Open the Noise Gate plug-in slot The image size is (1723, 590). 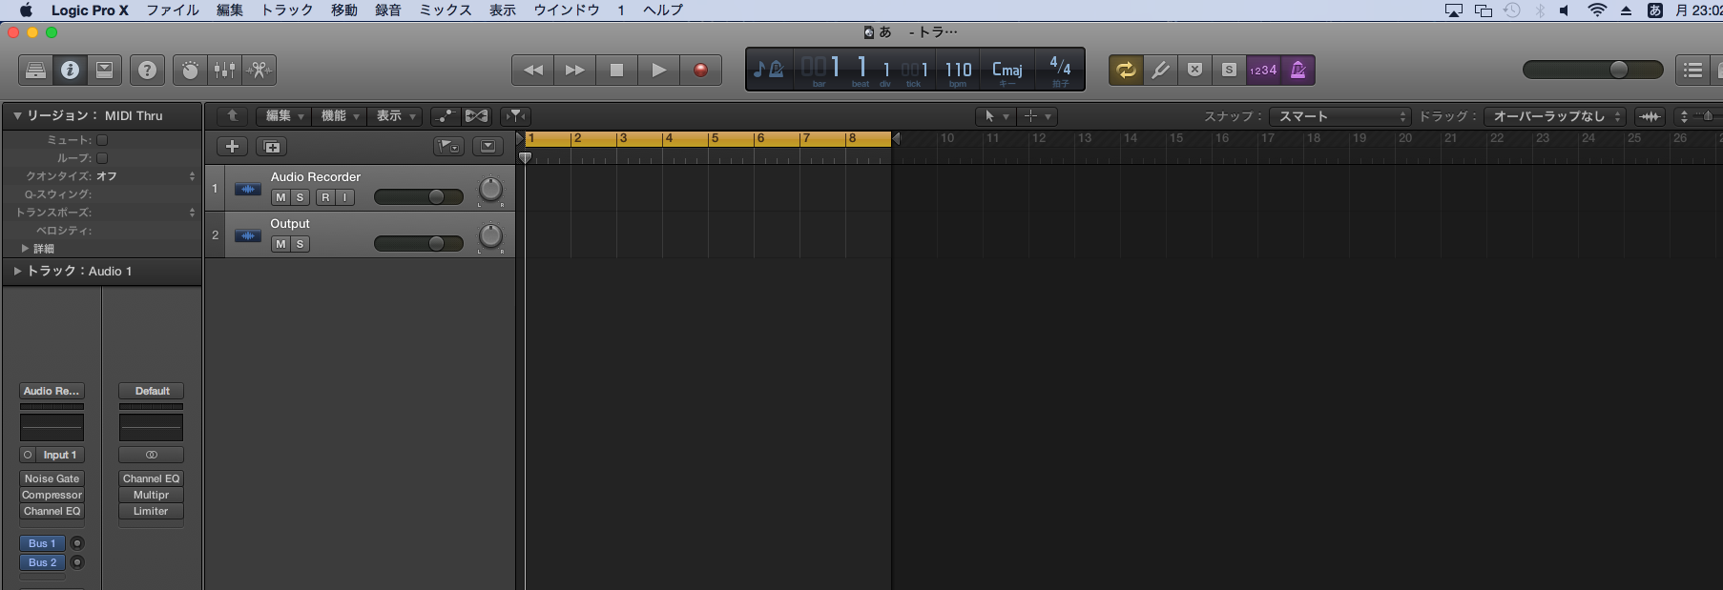point(52,478)
